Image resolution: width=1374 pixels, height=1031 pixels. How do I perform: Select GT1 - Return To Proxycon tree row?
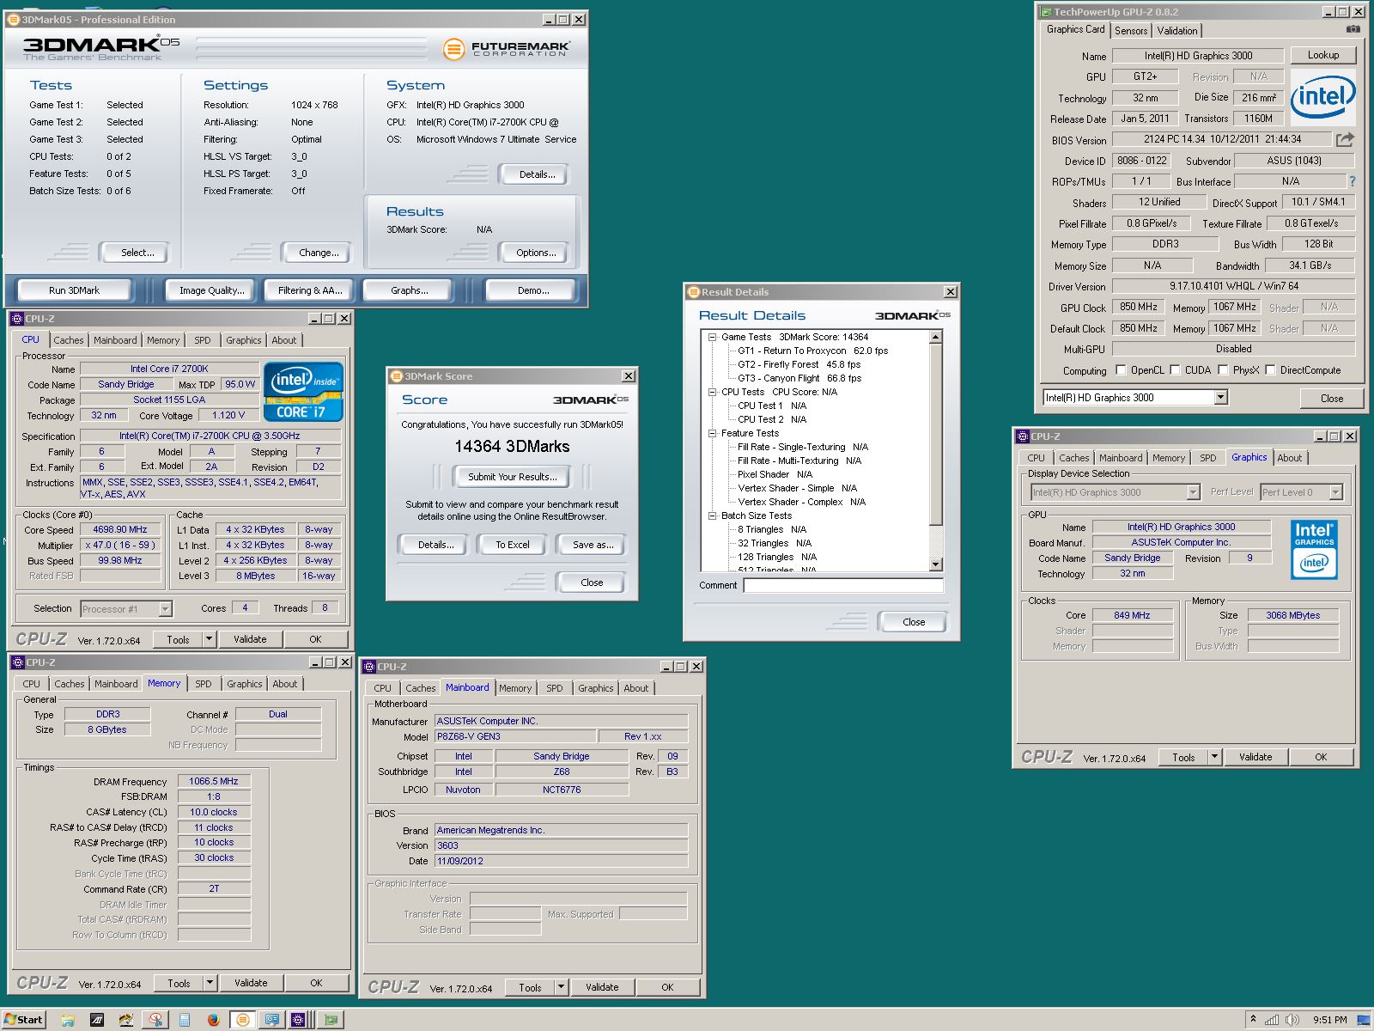pyautogui.click(x=812, y=351)
